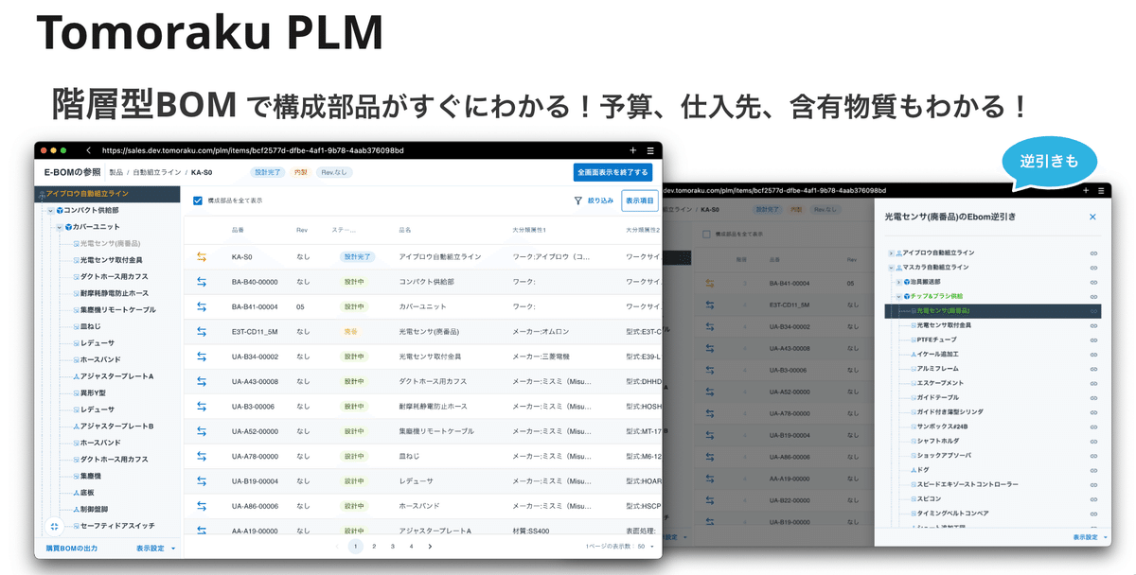The image size is (1136, 575).
Task: Click 品名 column header in front window
Action: point(405,230)
